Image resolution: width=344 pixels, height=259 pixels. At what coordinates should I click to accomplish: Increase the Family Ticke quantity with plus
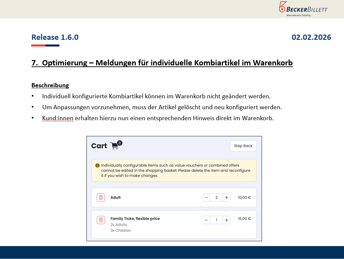click(227, 220)
